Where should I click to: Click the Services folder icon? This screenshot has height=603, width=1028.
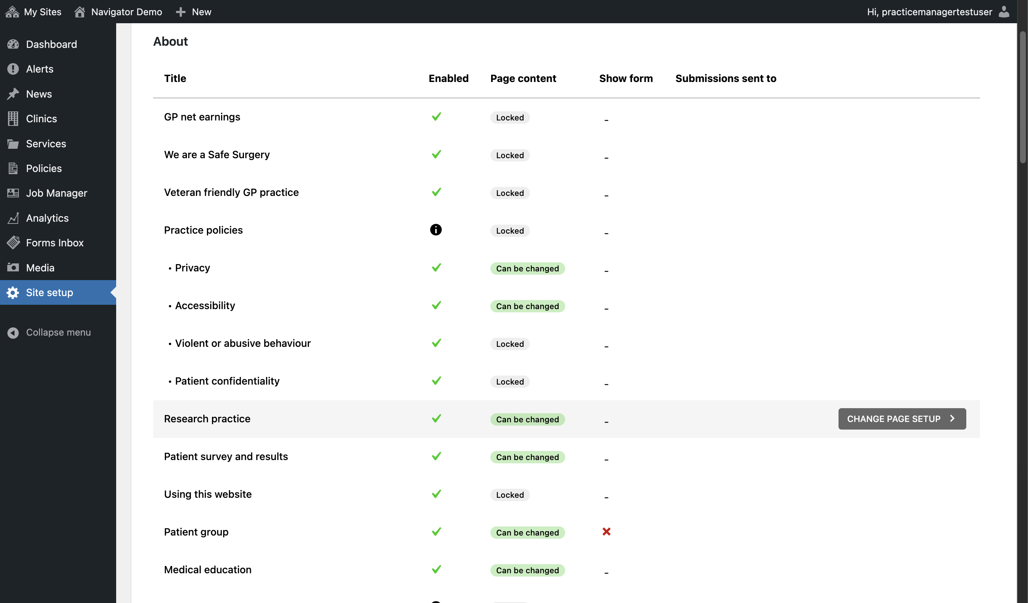click(x=13, y=144)
